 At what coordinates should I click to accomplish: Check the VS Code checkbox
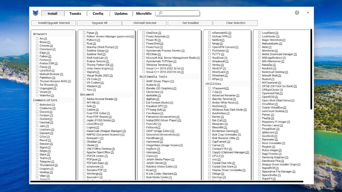click(x=84, y=79)
